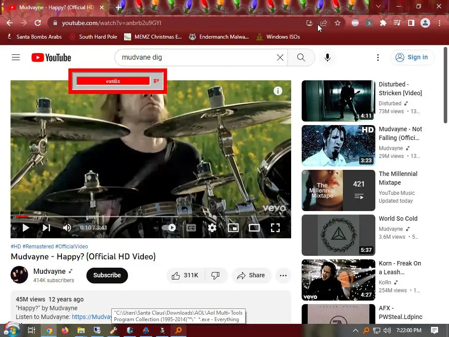Open the Extensions puzzle piece menu
Screen dimensions: 449x337
coord(383,23)
